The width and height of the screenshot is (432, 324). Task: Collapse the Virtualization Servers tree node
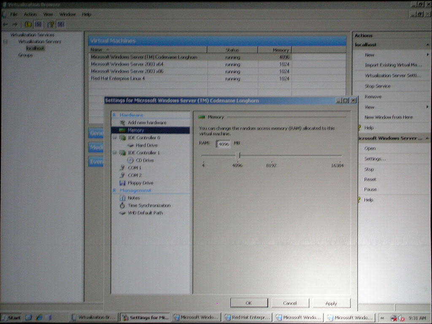[x=5, y=42]
